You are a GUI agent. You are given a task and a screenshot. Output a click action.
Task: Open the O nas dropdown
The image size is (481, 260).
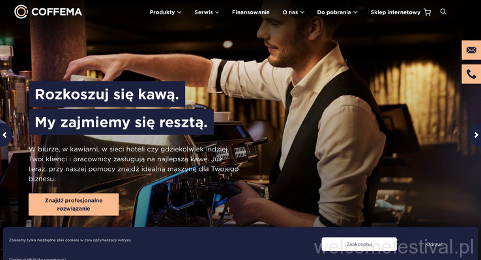pos(293,12)
